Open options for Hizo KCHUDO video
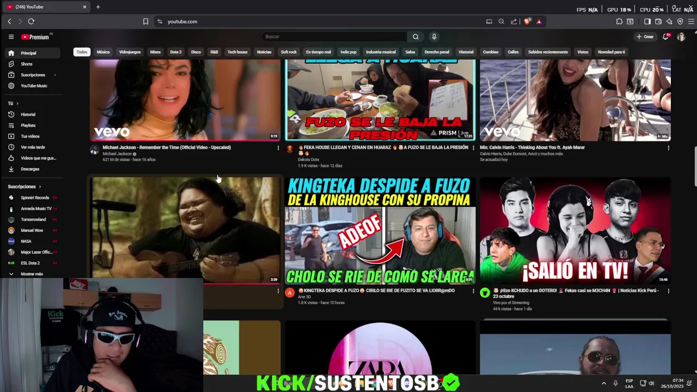The width and height of the screenshot is (697, 392). [668, 291]
